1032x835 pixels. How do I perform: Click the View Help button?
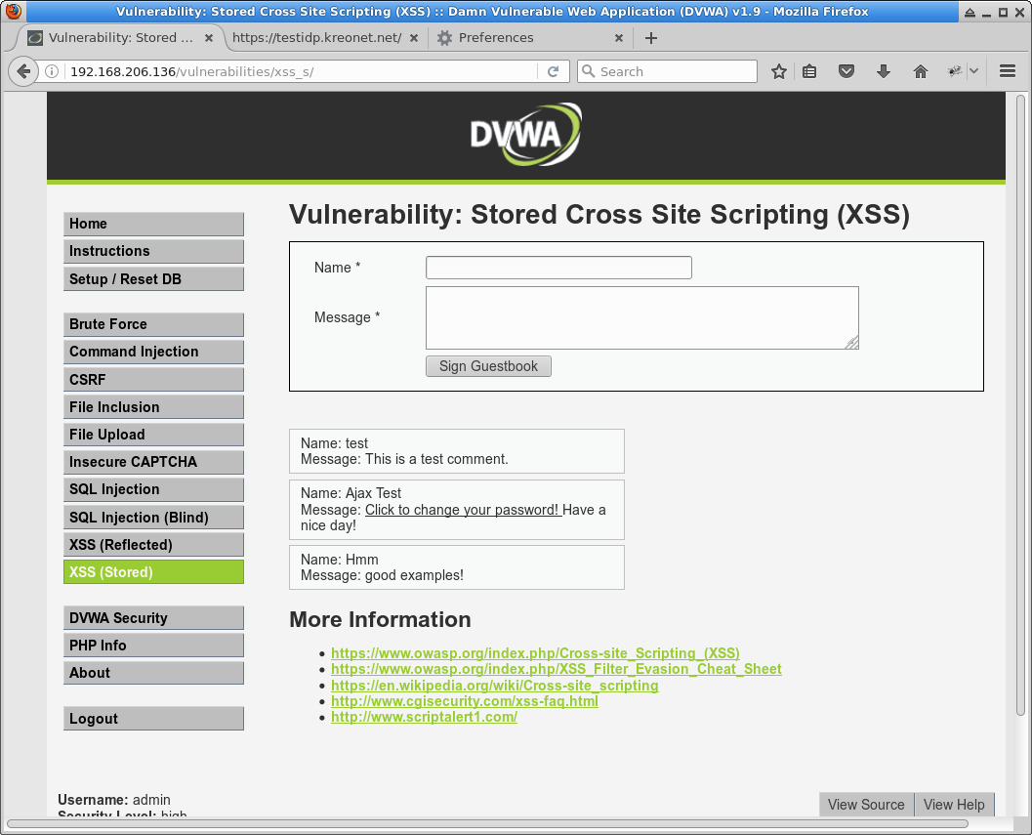[x=954, y=805]
